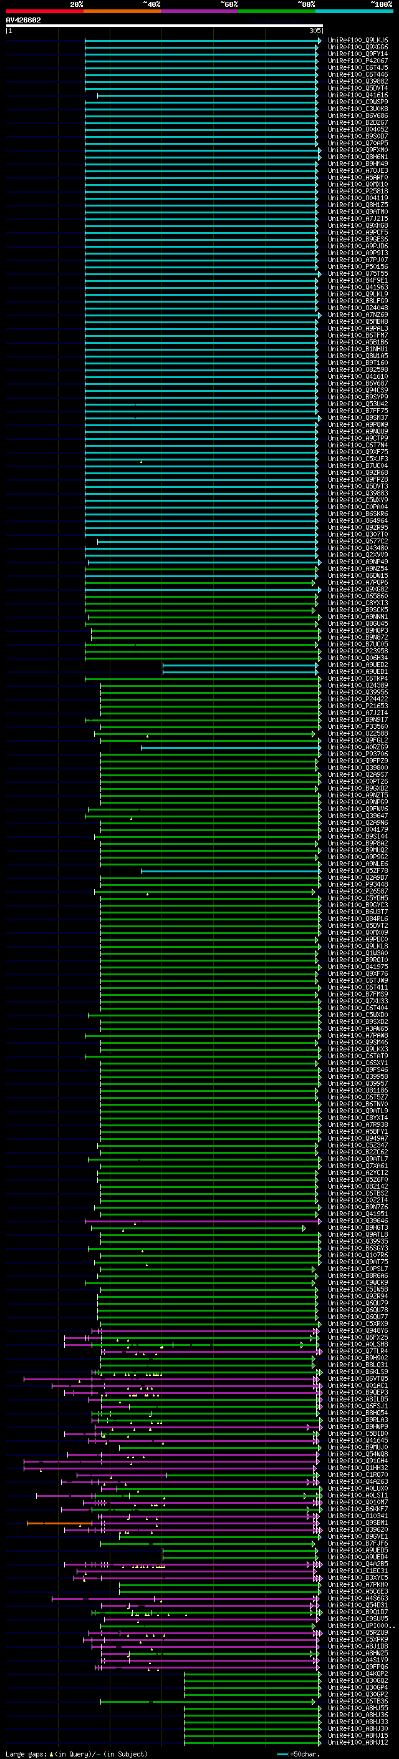
Task: Click the UniRef100_Q39800 label
Action: (358, 767)
